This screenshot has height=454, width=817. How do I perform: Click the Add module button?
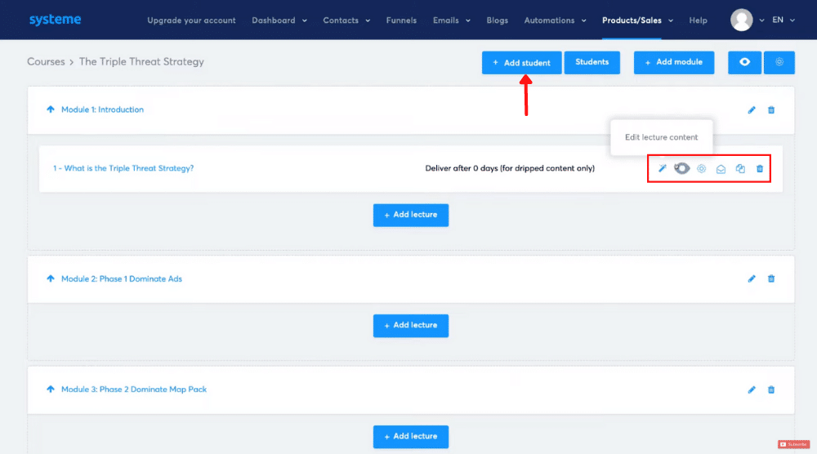pos(674,63)
